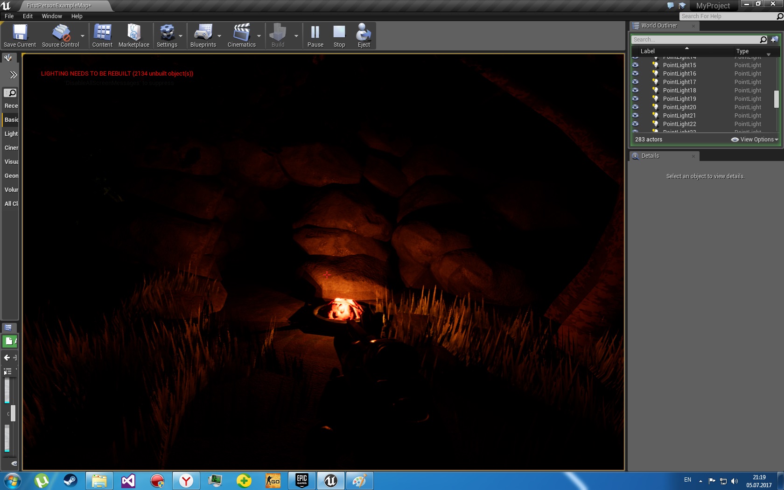The height and width of the screenshot is (490, 784).
Task: Select the All Classes category in Modes panel
Action: (x=11, y=204)
